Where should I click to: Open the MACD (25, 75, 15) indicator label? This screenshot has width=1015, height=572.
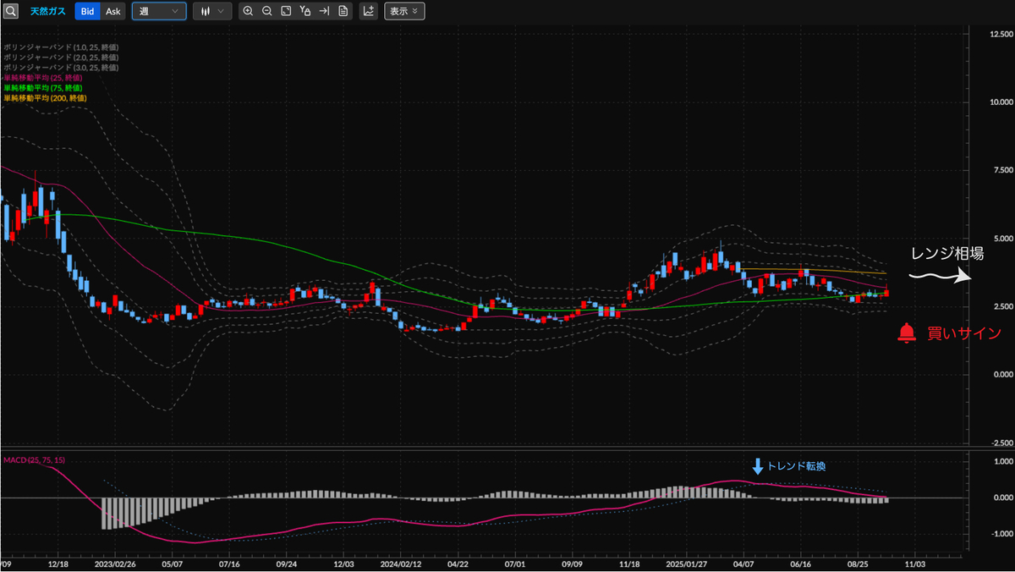[34, 459]
